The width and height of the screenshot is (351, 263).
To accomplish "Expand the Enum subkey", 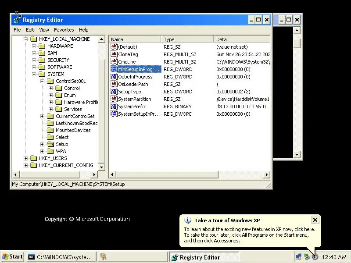I will click(50, 95).
